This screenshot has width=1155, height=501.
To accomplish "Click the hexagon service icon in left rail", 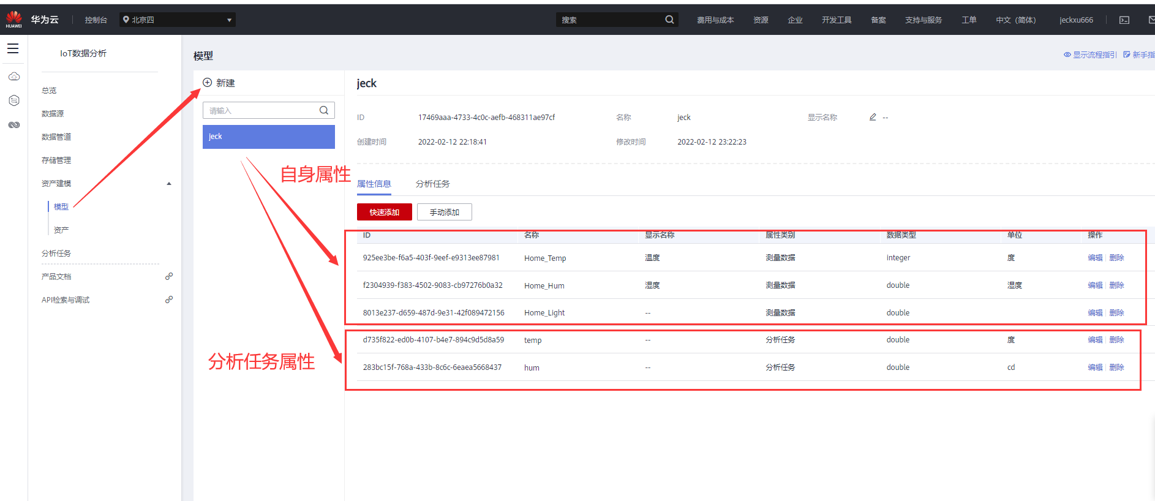I will (x=14, y=100).
